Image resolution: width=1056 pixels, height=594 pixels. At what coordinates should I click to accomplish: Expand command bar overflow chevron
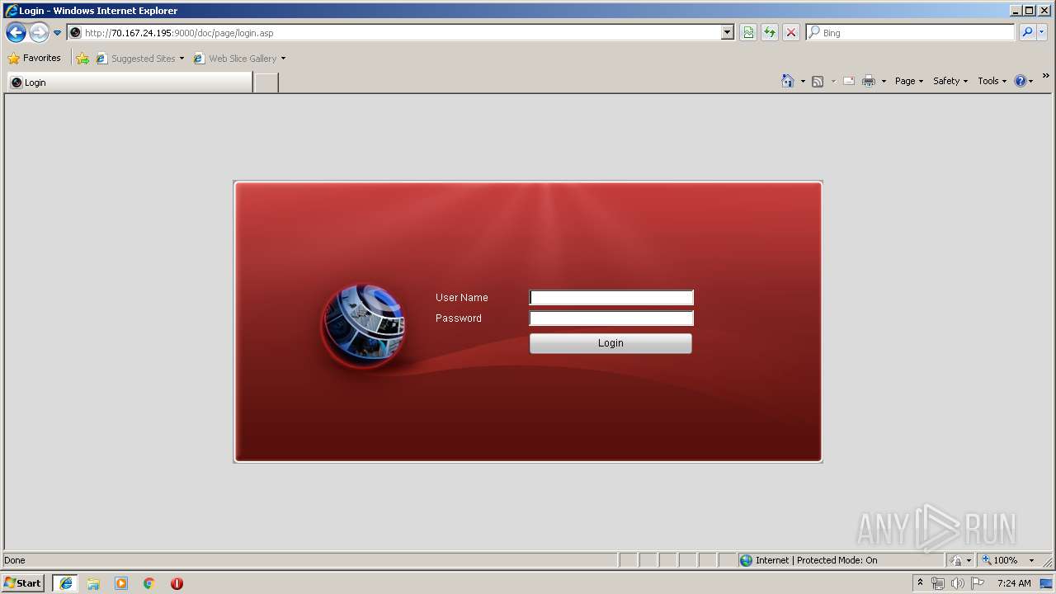coord(1046,76)
